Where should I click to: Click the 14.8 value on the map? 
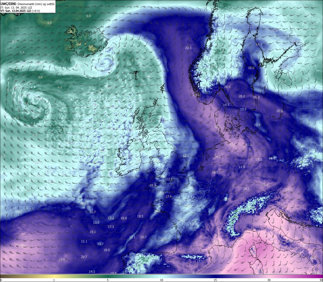click(242, 167)
